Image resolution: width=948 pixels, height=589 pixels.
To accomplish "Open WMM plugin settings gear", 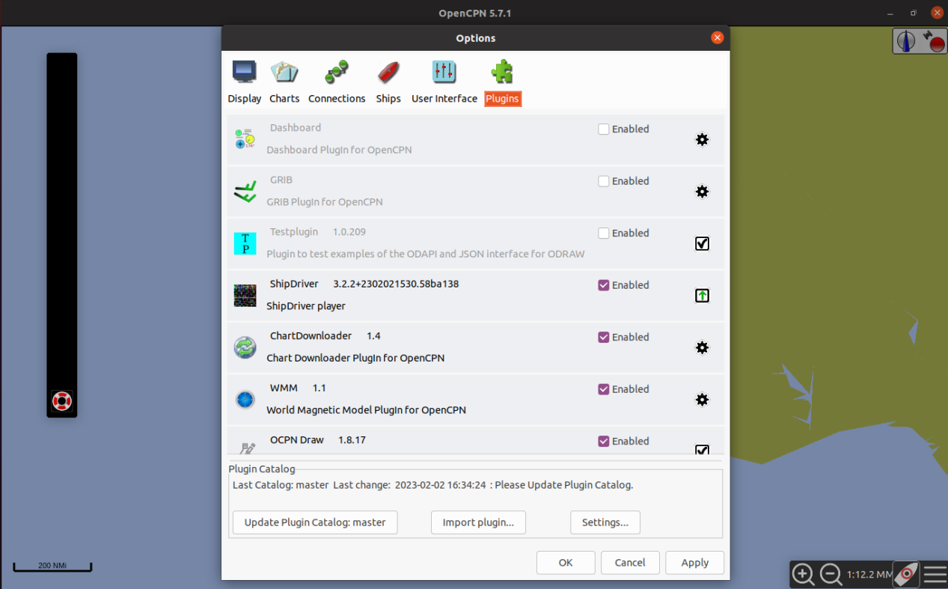I will [702, 400].
